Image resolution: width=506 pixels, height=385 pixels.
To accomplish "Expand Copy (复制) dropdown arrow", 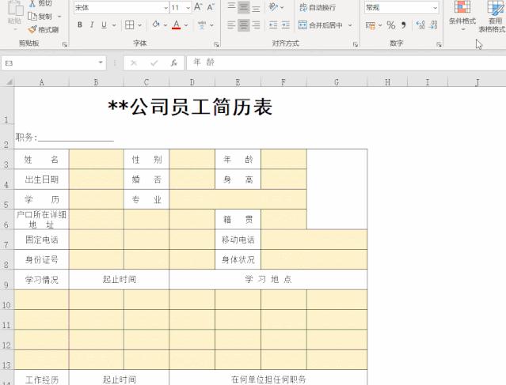I will coord(59,16).
